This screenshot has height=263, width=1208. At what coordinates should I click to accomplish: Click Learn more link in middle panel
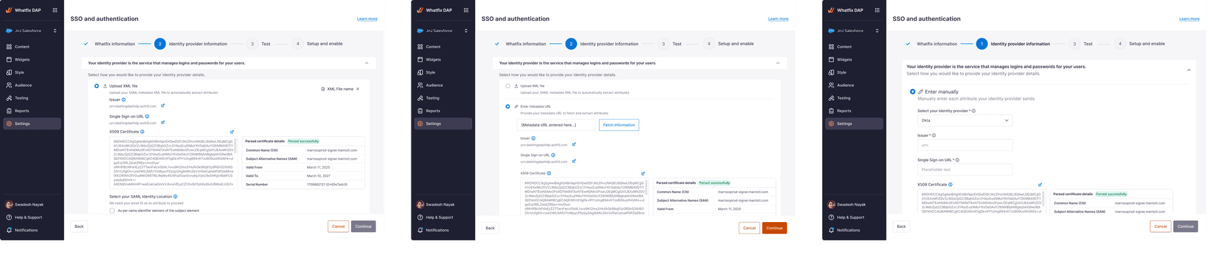[x=778, y=19]
